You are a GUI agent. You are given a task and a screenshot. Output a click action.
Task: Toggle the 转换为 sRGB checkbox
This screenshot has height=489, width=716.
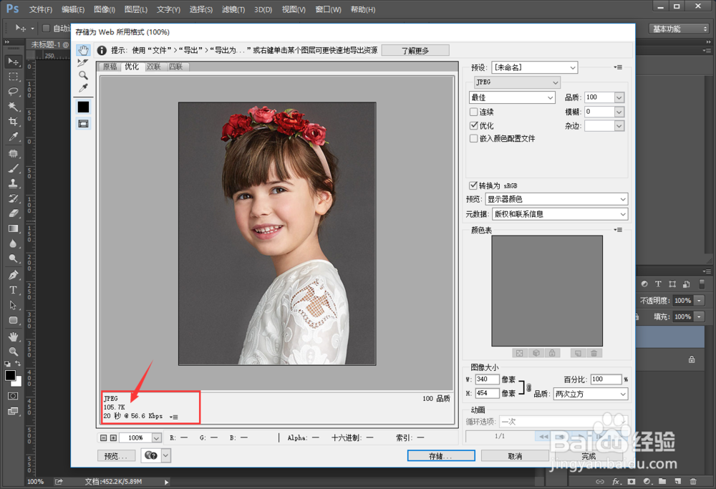click(x=473, y=185)
